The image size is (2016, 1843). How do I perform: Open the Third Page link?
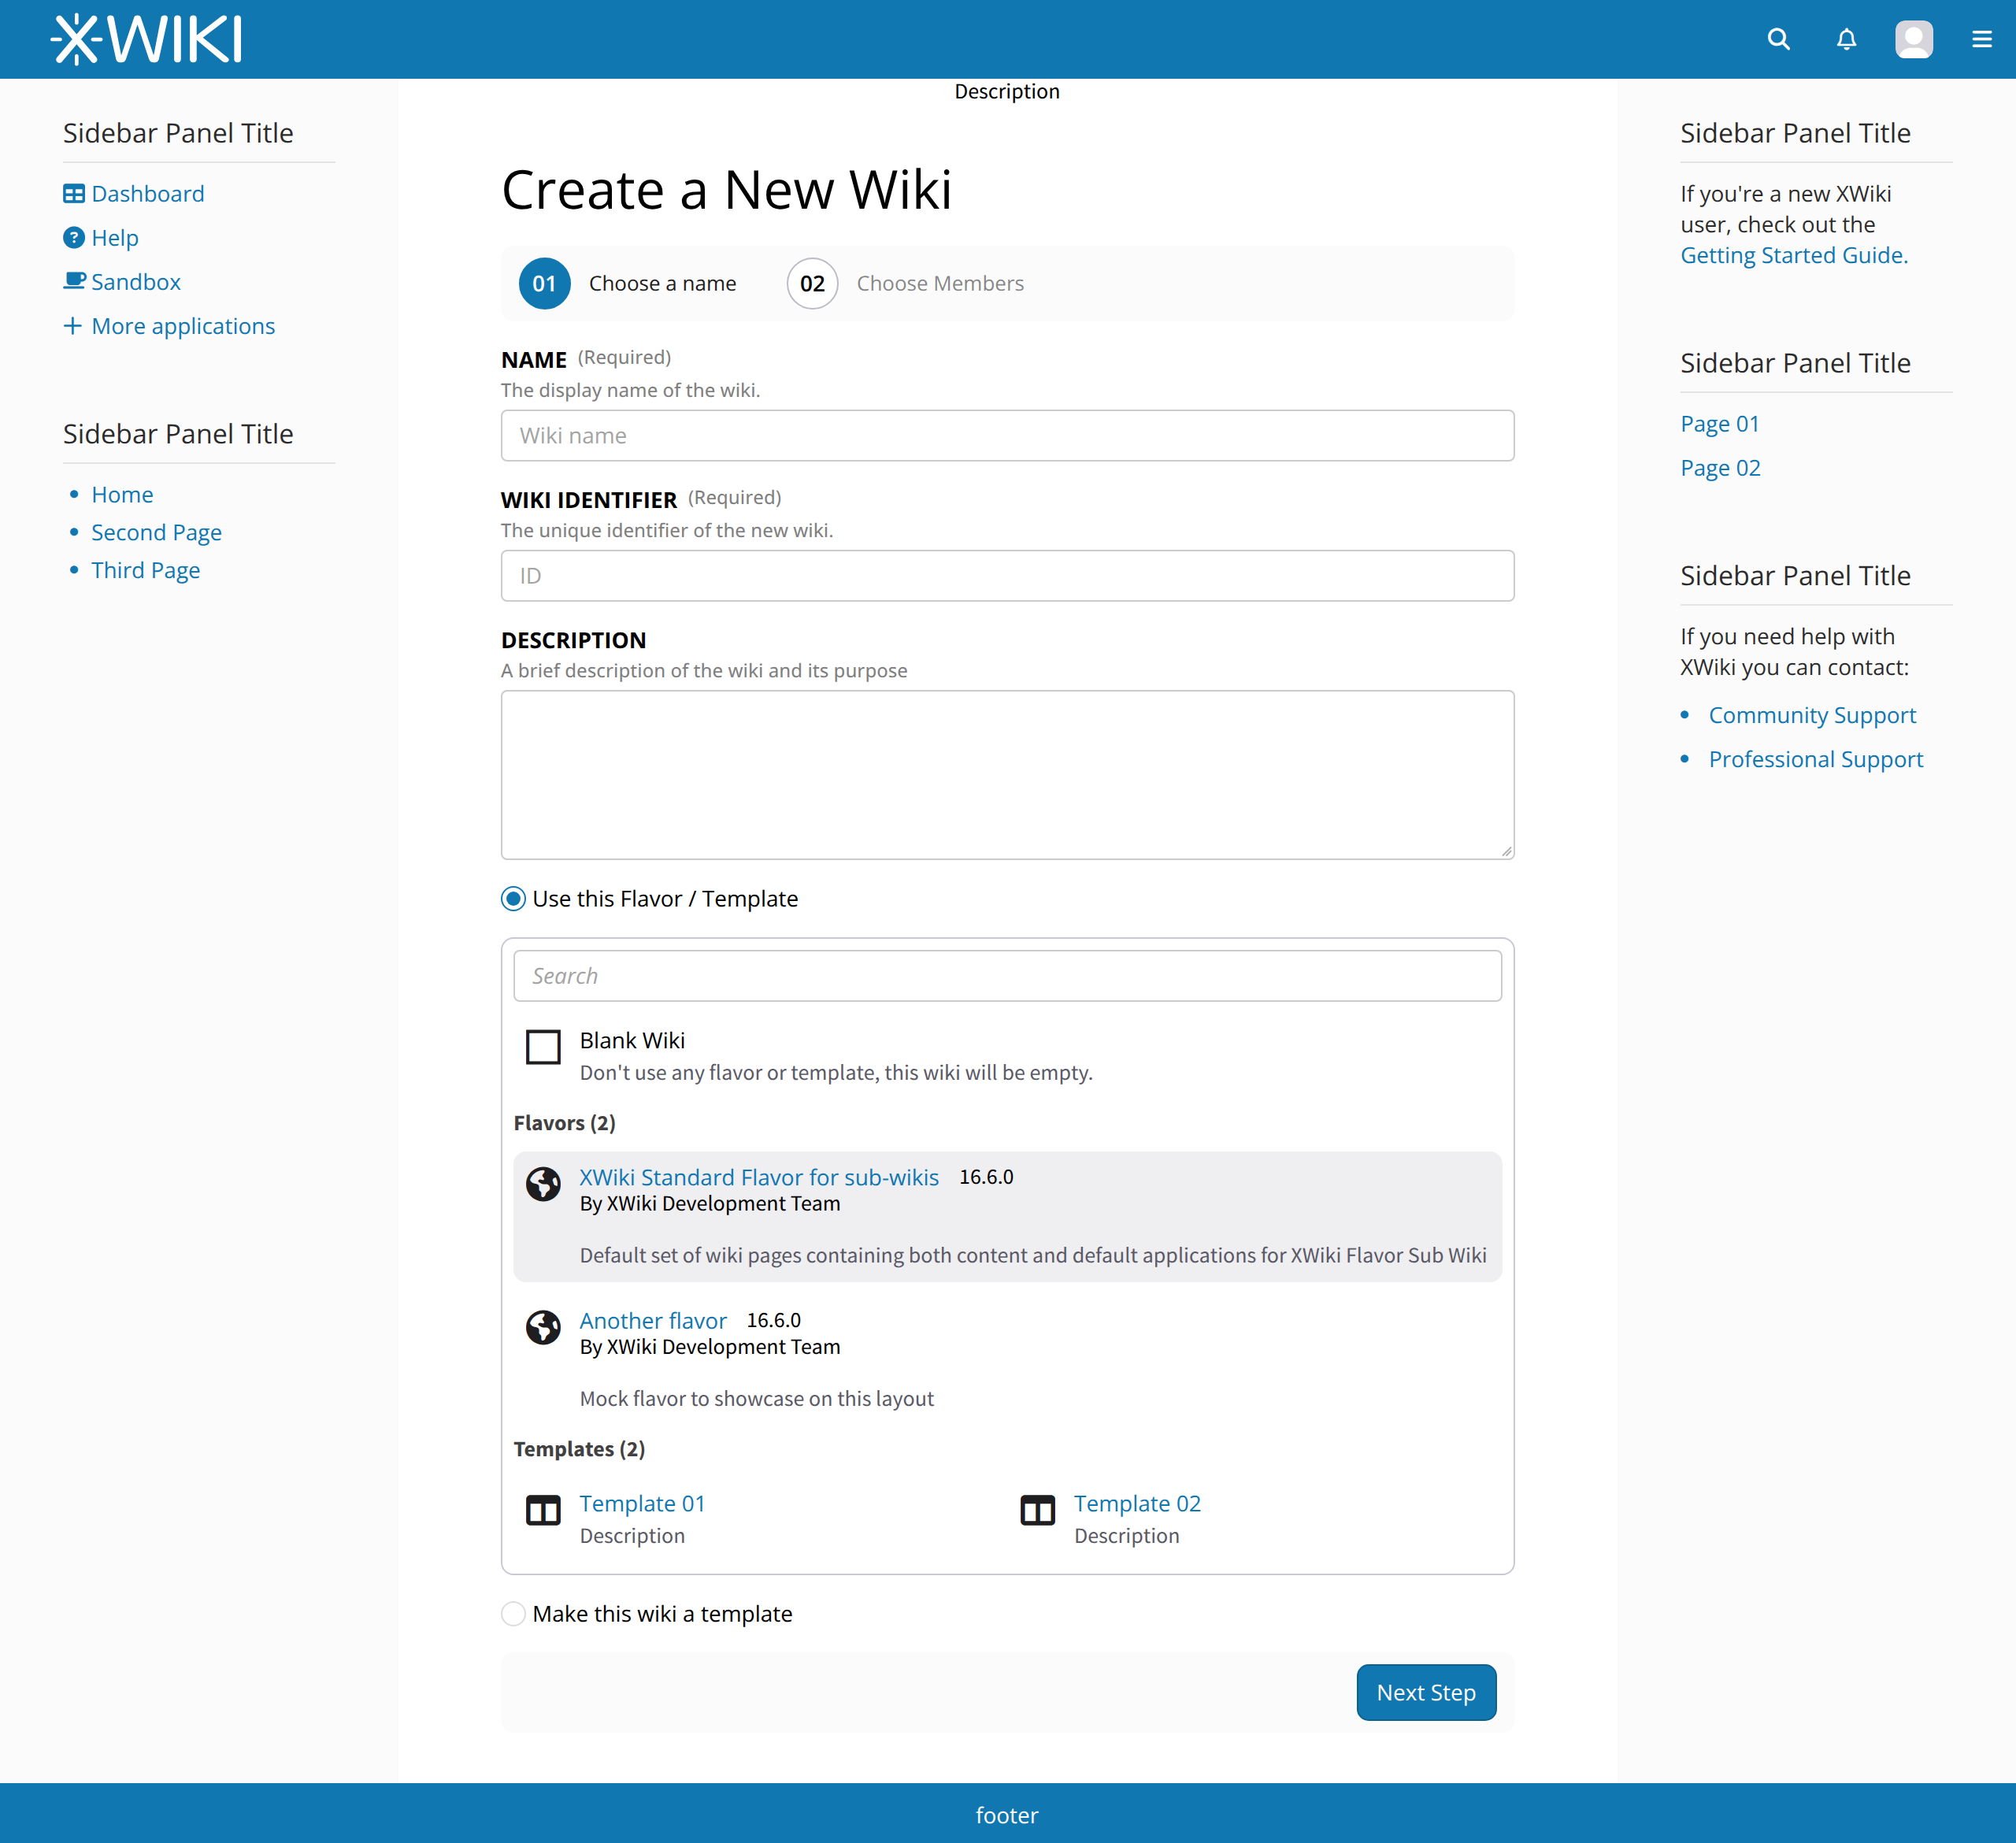tap(146, 570)
